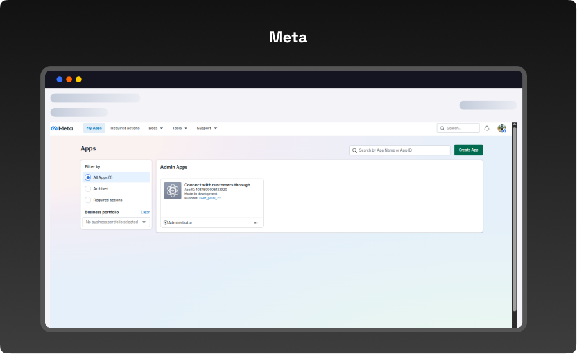This screenshot has height=354, width=577.
Task: Open the profile avatar menu
Action: click(x=502, y=128)
